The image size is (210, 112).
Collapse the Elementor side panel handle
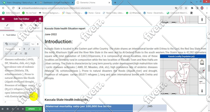click(44, 64)
